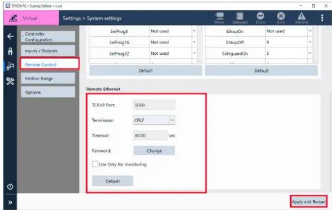Click the SelProg8 row label
The image size is (332, 210).
tap(119, 31)
